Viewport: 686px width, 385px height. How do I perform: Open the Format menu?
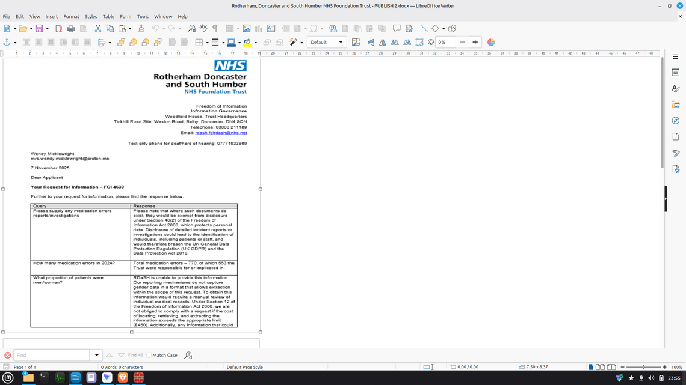pyautogui.click(x=71, y=16)
